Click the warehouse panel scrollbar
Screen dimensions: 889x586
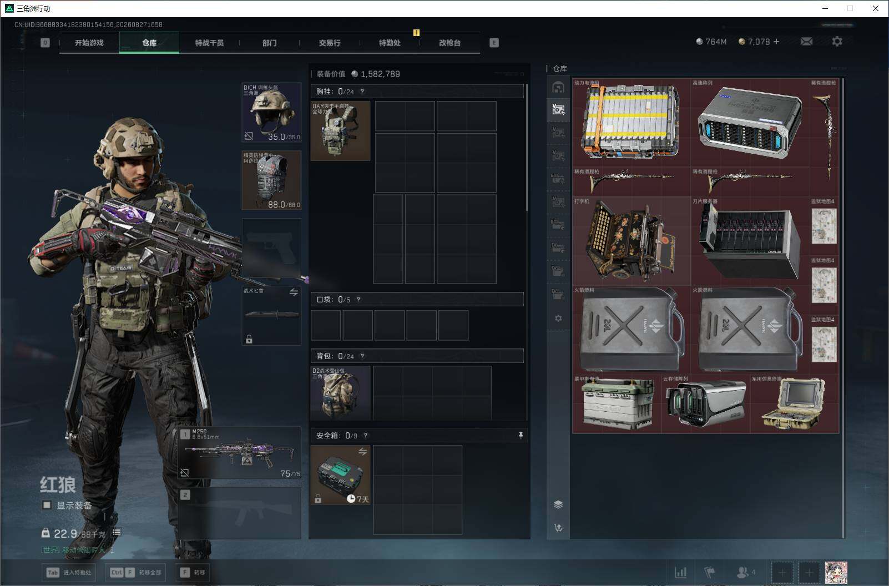(x=843, y=308)
